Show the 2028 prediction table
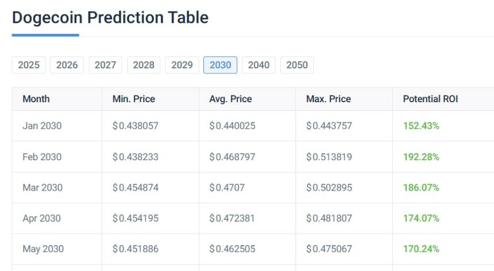This screenshot has width=494, height=271. [144, 65]
